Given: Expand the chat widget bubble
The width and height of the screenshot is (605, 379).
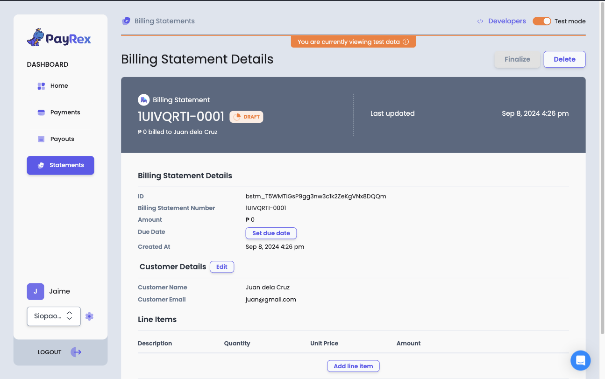Looking at the screenshot, I should [580, 360].
